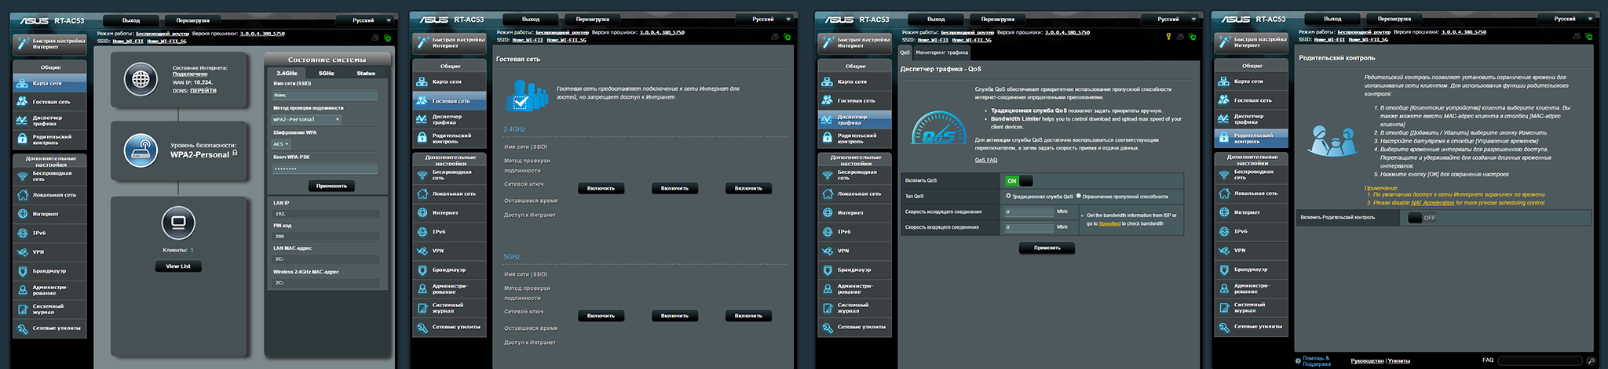
Task: Click the clients monitor icon in network map
Action: pos(178,223)
